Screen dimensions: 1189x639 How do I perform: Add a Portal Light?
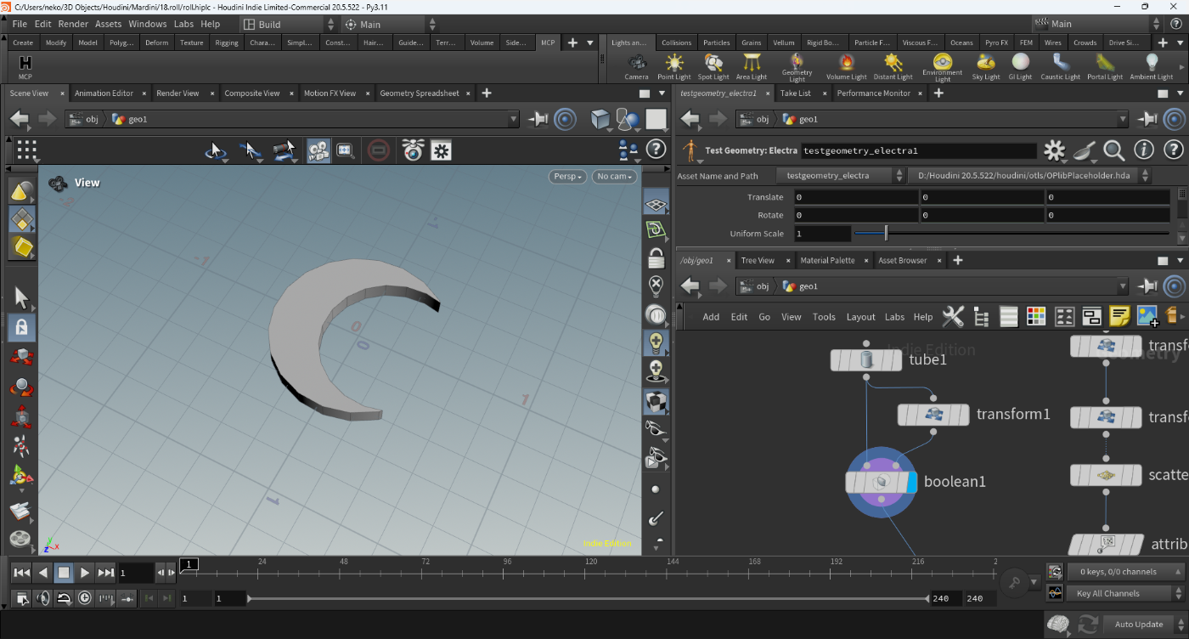pyautogui.click(x=1105, y=66)
